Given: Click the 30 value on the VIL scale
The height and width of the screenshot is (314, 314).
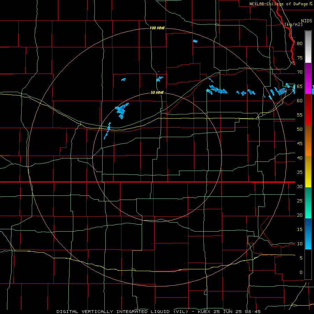Looking at the screenshot, I should (x=300, y=186).
